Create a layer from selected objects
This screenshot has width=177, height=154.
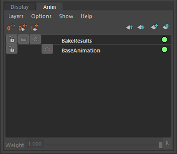click(165, 27)
